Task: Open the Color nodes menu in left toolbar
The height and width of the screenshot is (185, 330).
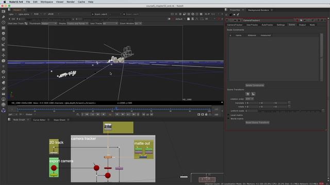Action: click(4, 33)
